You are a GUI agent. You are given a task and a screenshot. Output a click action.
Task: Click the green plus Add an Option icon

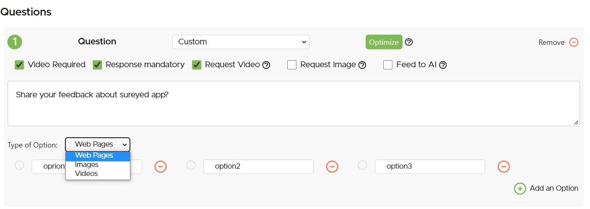click(520, 188)
